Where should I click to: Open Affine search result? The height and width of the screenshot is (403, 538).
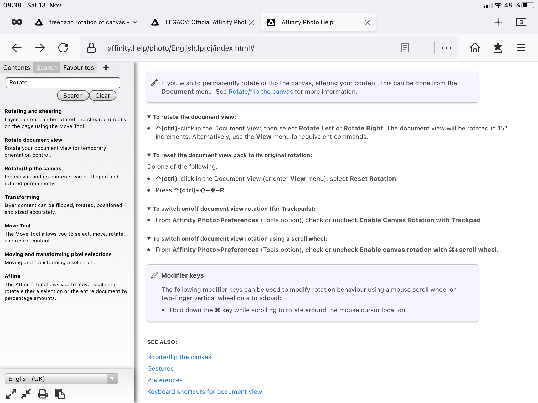[x=12, y=276]
